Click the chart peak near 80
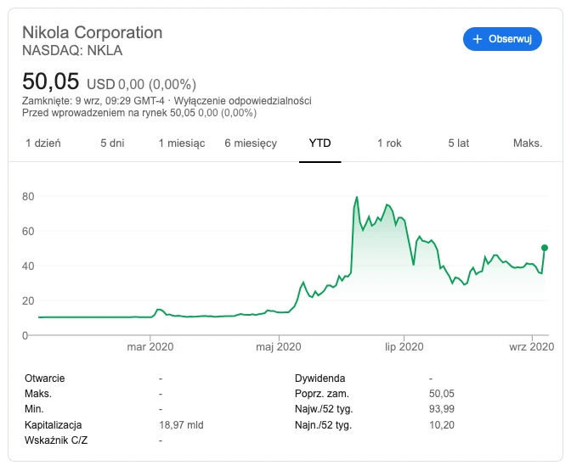571x471 pixels. [x=357, y=198]
